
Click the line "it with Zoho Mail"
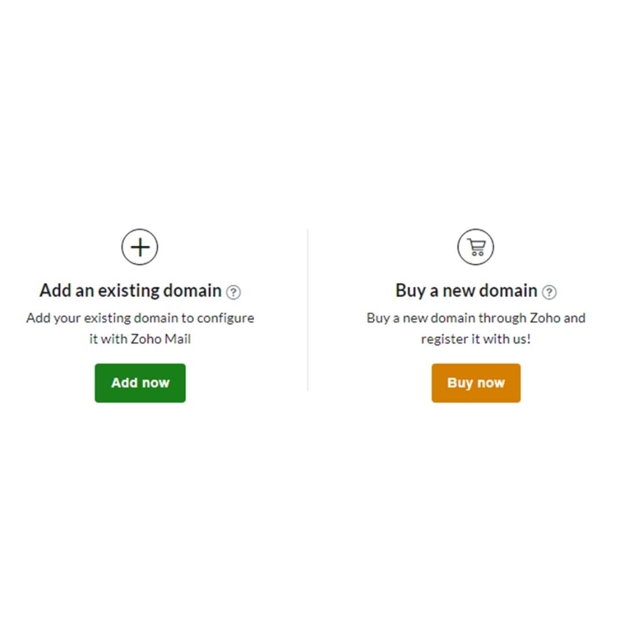click(x=140, y=339)
